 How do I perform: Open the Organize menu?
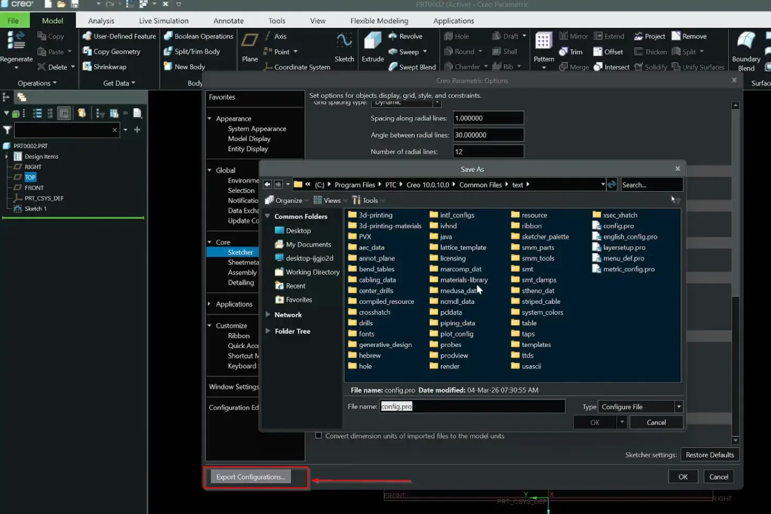286,200
